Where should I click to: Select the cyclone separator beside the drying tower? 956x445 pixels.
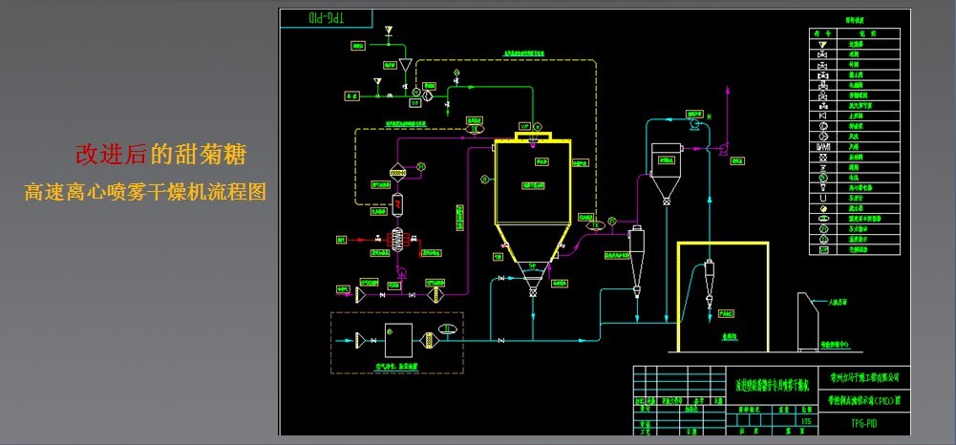637,256
